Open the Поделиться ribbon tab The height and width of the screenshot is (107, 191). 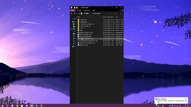[x=87, y=10]
